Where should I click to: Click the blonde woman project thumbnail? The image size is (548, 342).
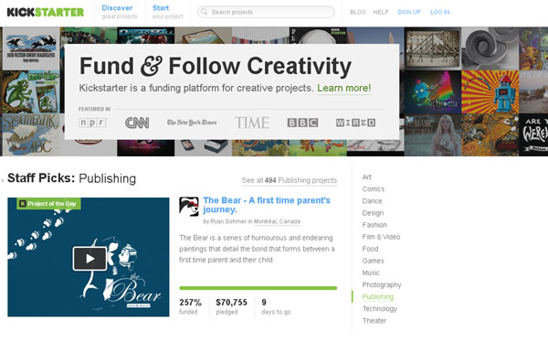pos(433,134)
